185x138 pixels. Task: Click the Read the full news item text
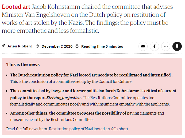(27, 129)
